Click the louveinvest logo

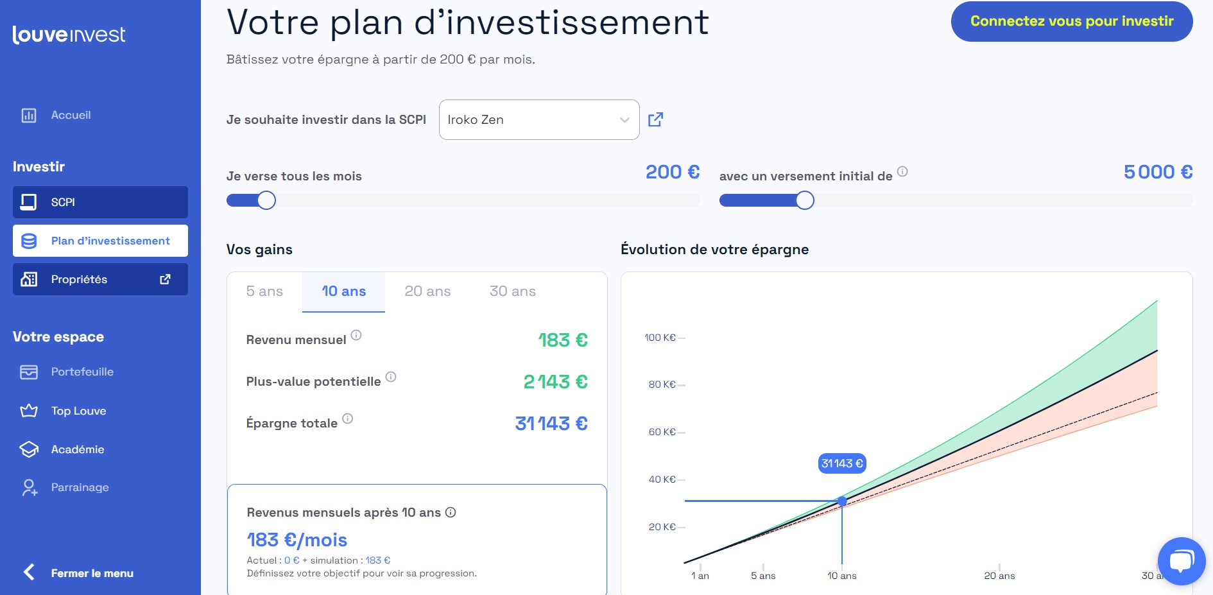pos(69,35)
